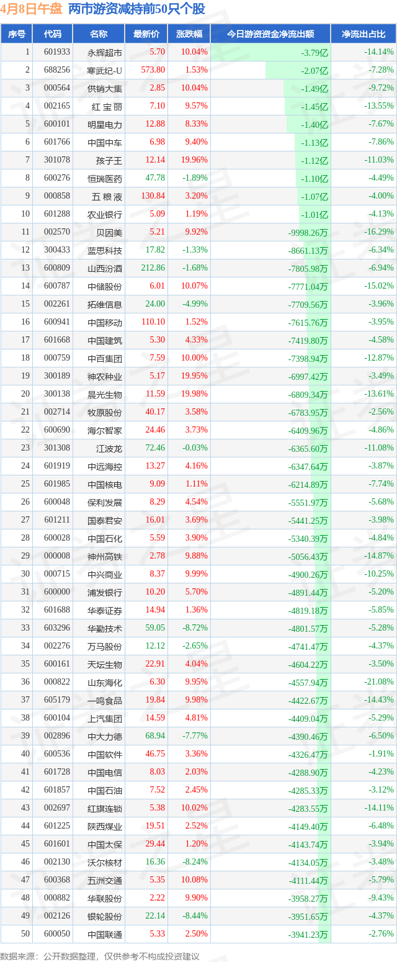Click the 代码 column header
397x962 pixels.
pyautogui.click(x=53, y=34)
